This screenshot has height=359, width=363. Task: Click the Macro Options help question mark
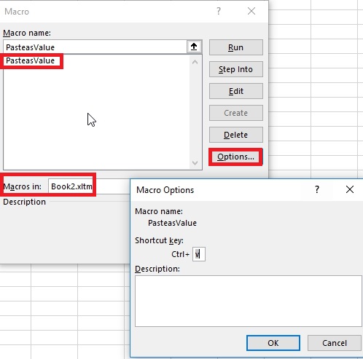click(317, 189)
